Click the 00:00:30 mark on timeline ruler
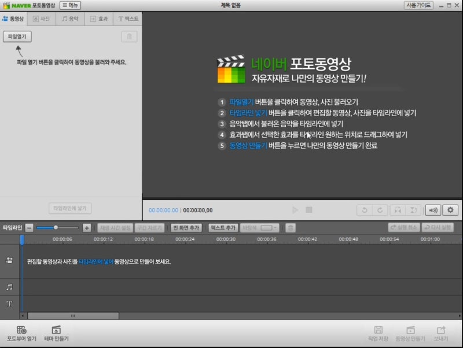Screen dimensions: 463x348 click(226, 239)
